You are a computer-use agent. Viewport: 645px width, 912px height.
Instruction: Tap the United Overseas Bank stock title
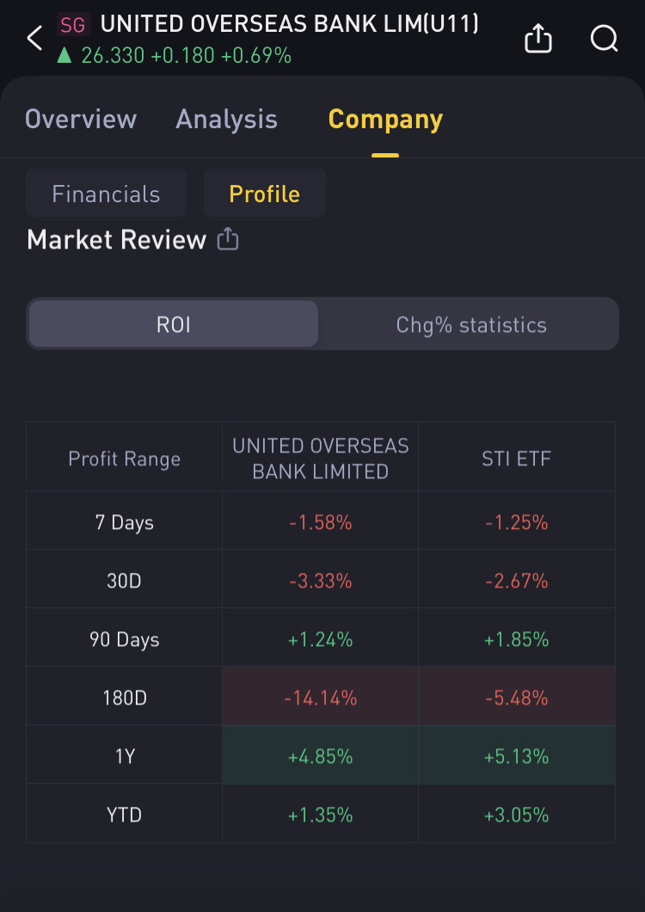click(289, 24)
